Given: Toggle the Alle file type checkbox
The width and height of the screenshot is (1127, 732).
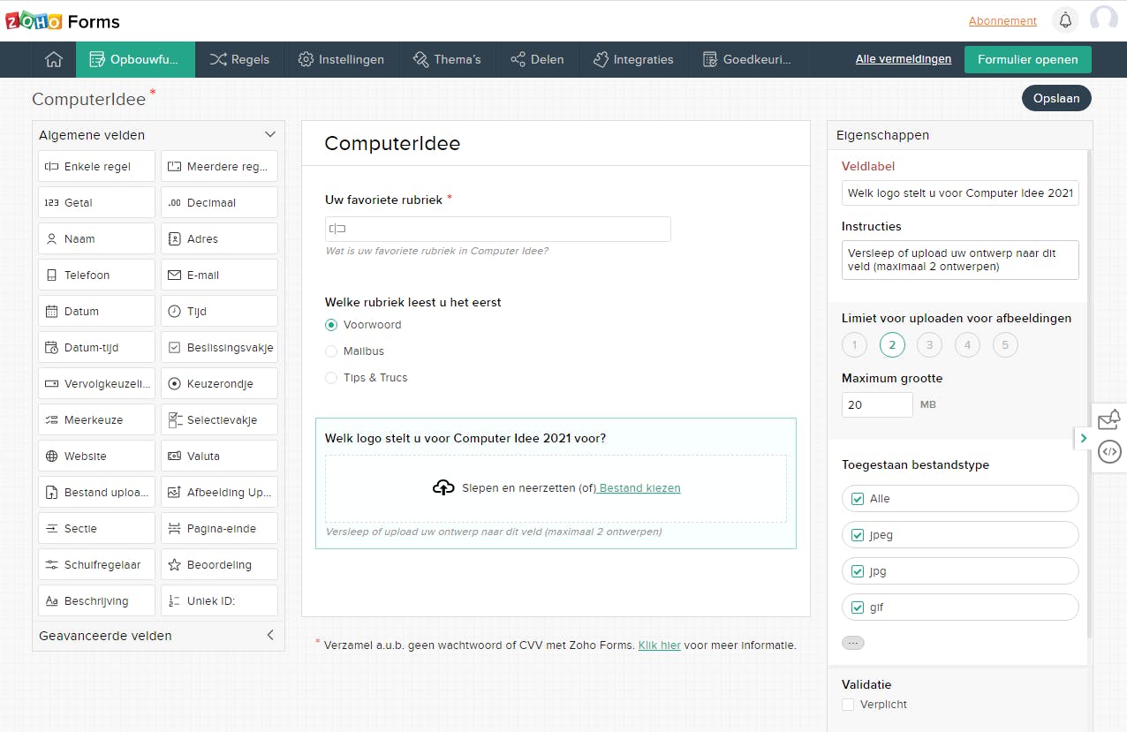Looking at the screenshot, I should (x=857, y=499).
